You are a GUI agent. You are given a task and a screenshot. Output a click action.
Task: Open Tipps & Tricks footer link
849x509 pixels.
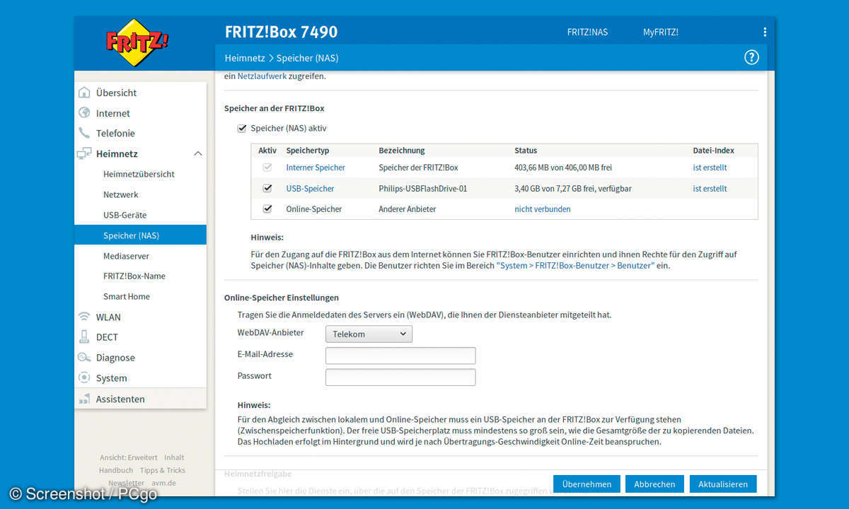tap(163, 470)
